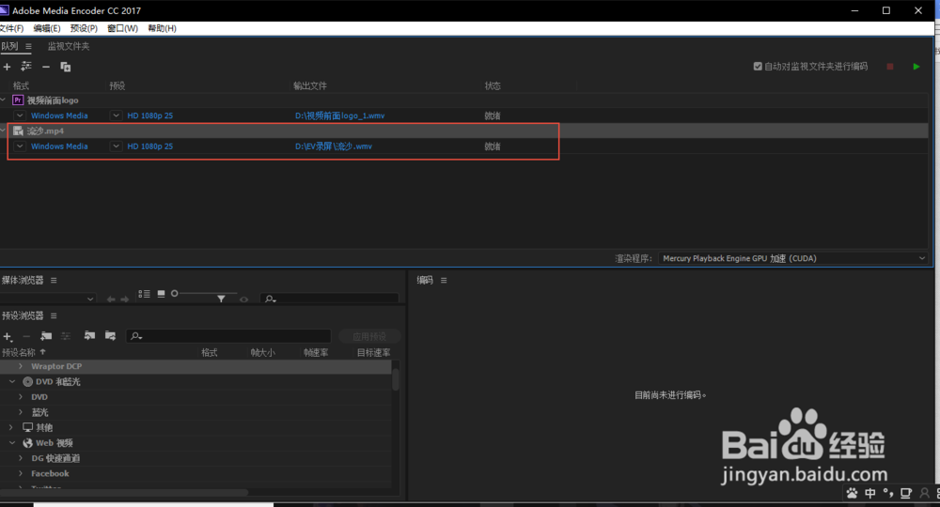Create a new preset group folder
Image resolution: width=940 pixels, height=507 pixels.
46,336
